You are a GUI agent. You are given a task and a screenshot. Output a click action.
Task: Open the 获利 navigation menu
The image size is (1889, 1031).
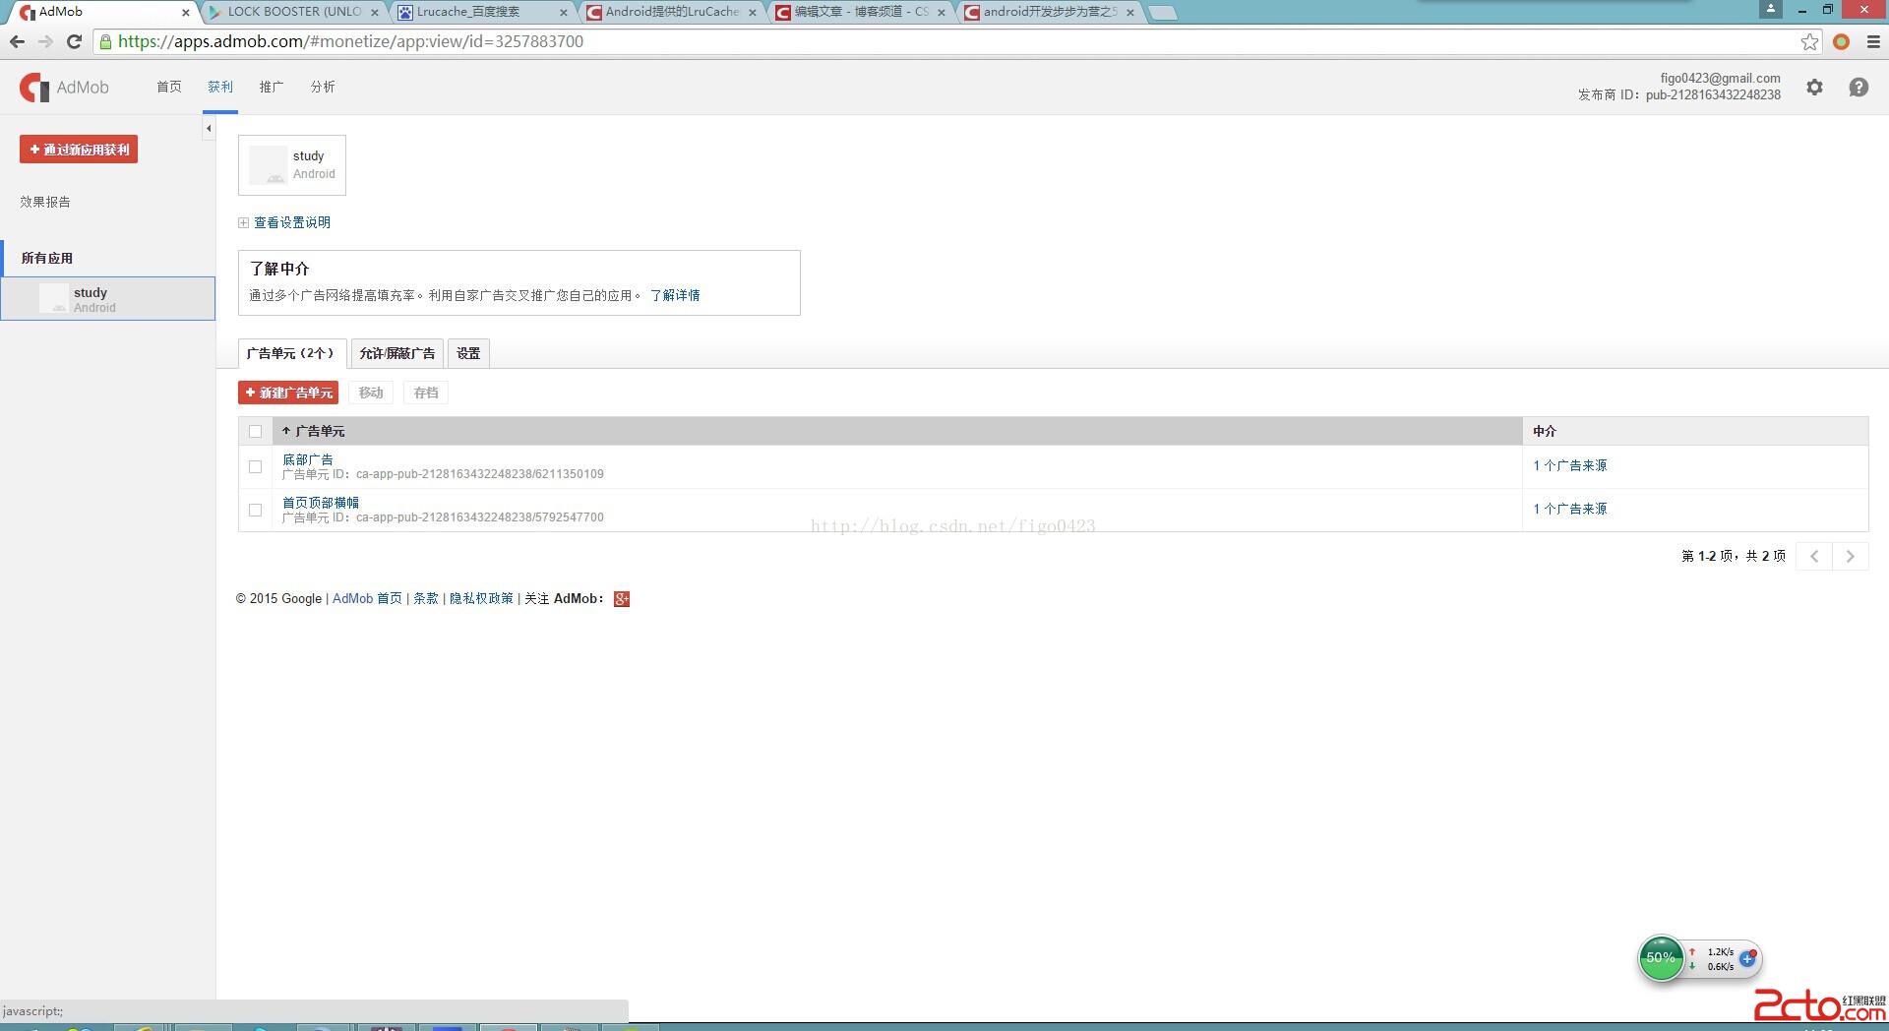tap(220, 87)
